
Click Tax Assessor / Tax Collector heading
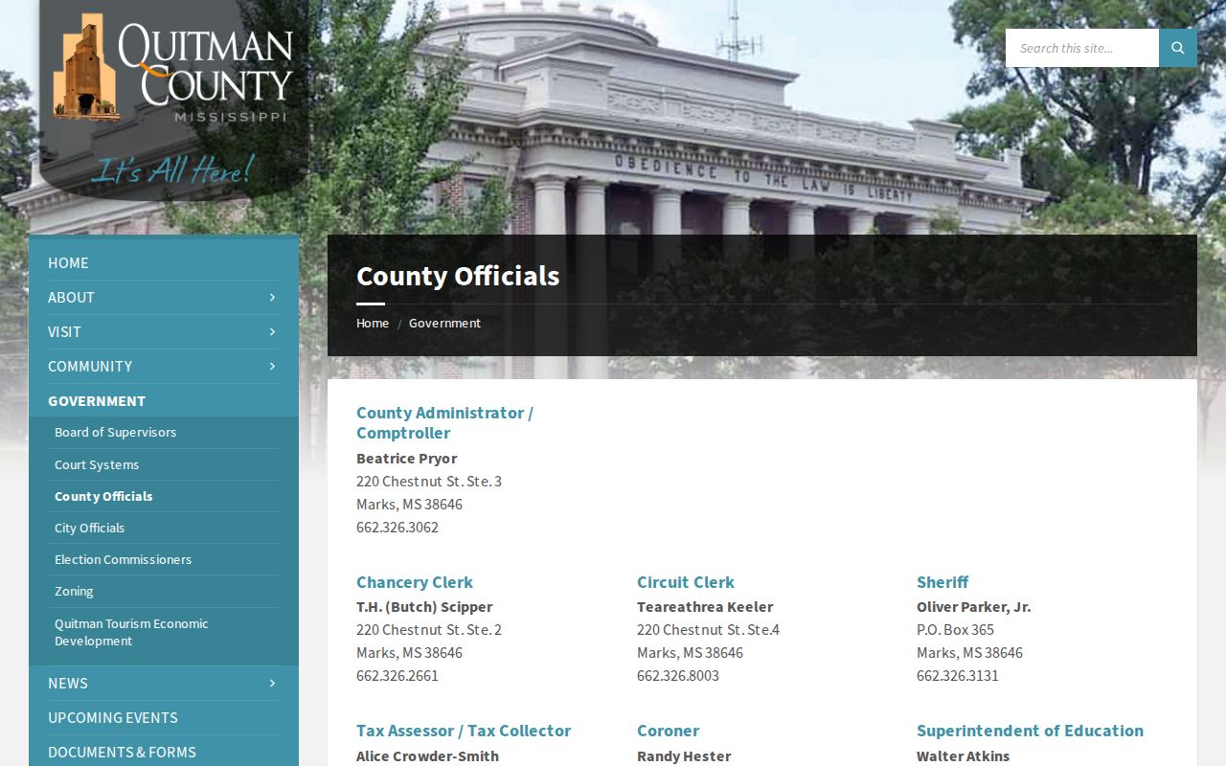[x=464, y=731]
